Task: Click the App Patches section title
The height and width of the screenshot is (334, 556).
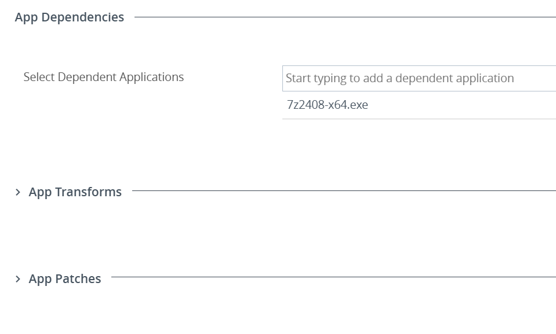Action: pyautogui.click(x=64, y=278)
